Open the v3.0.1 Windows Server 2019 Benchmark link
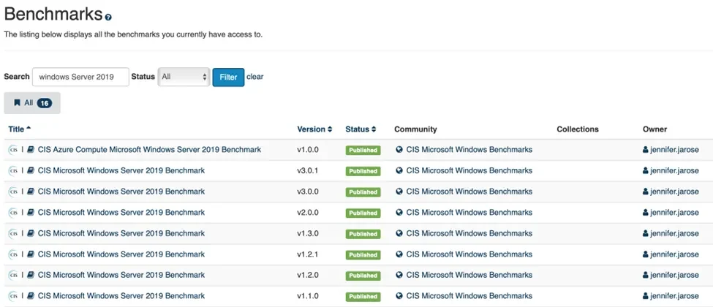Screen dimensions: 713x307 (121, 170)
